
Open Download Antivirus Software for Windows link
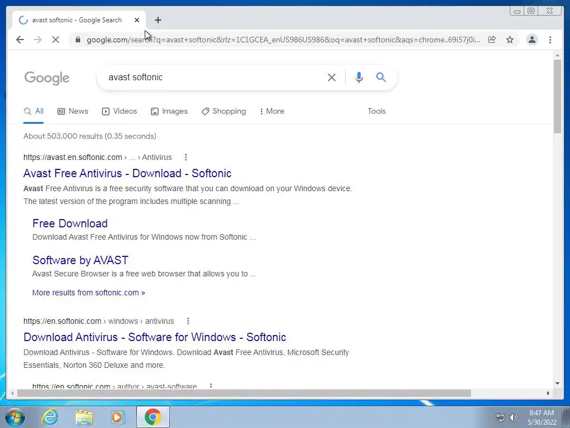(155, 337)
